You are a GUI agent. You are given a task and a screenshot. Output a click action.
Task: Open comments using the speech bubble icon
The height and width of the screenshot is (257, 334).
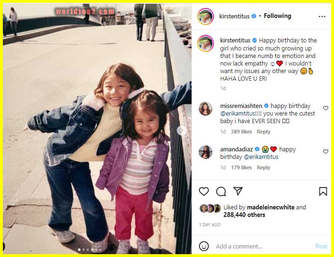pyautogui.click(x=221, y=191)
